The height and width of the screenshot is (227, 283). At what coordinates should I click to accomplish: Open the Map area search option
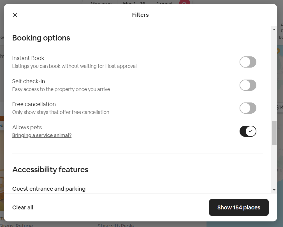[101, 4]
